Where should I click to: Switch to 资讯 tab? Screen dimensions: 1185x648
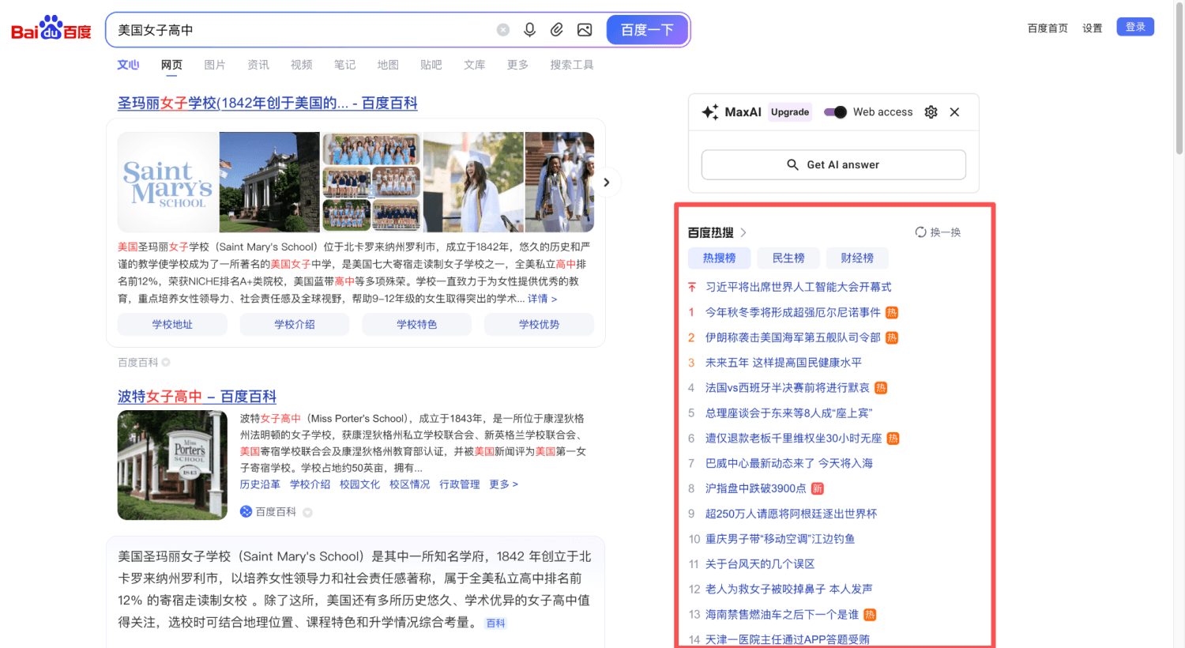[258, 65]
